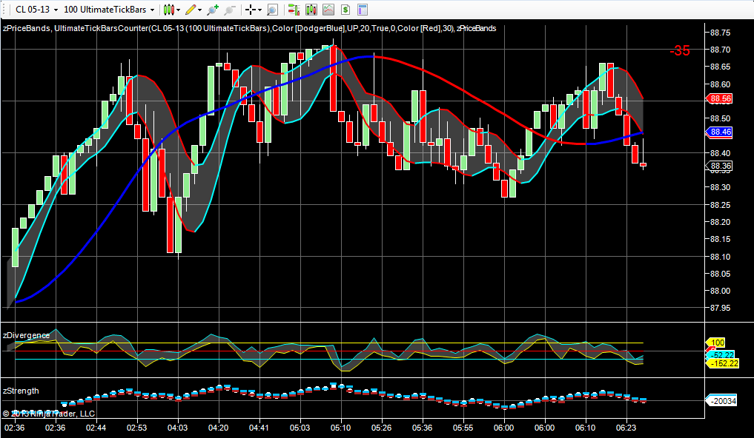Expand the crosshair cursor dropdown arrow

(x=259, y=10)
